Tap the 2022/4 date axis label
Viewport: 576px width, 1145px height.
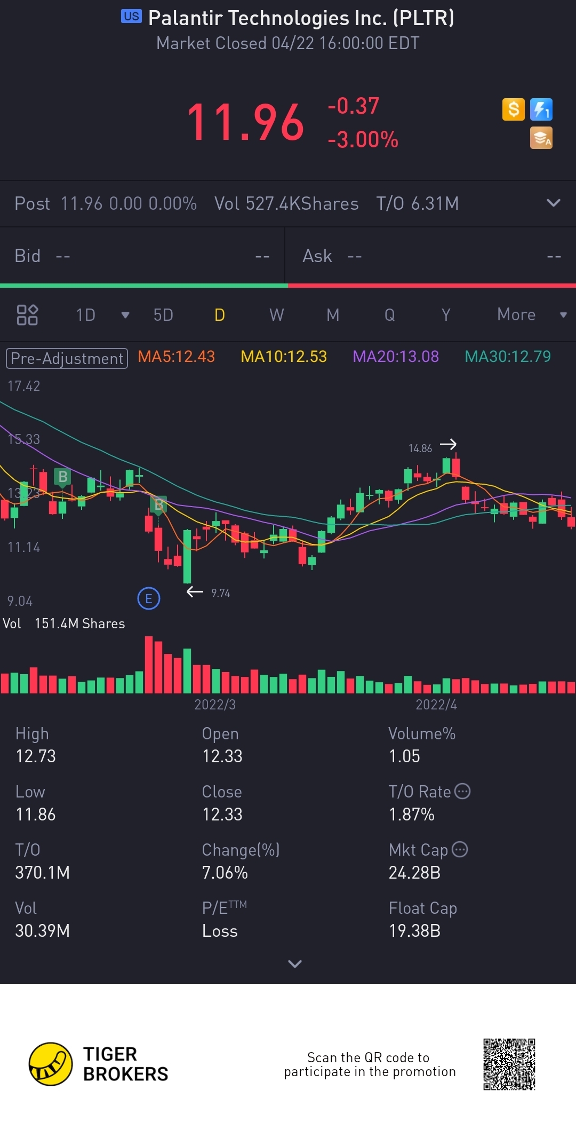[x=436, y=705]
